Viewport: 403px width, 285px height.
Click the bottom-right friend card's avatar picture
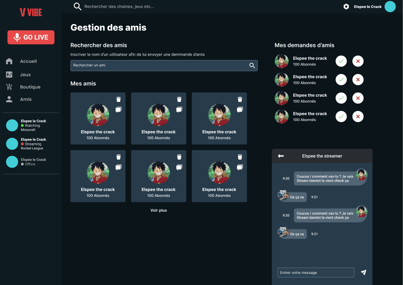tap(219, 172)
